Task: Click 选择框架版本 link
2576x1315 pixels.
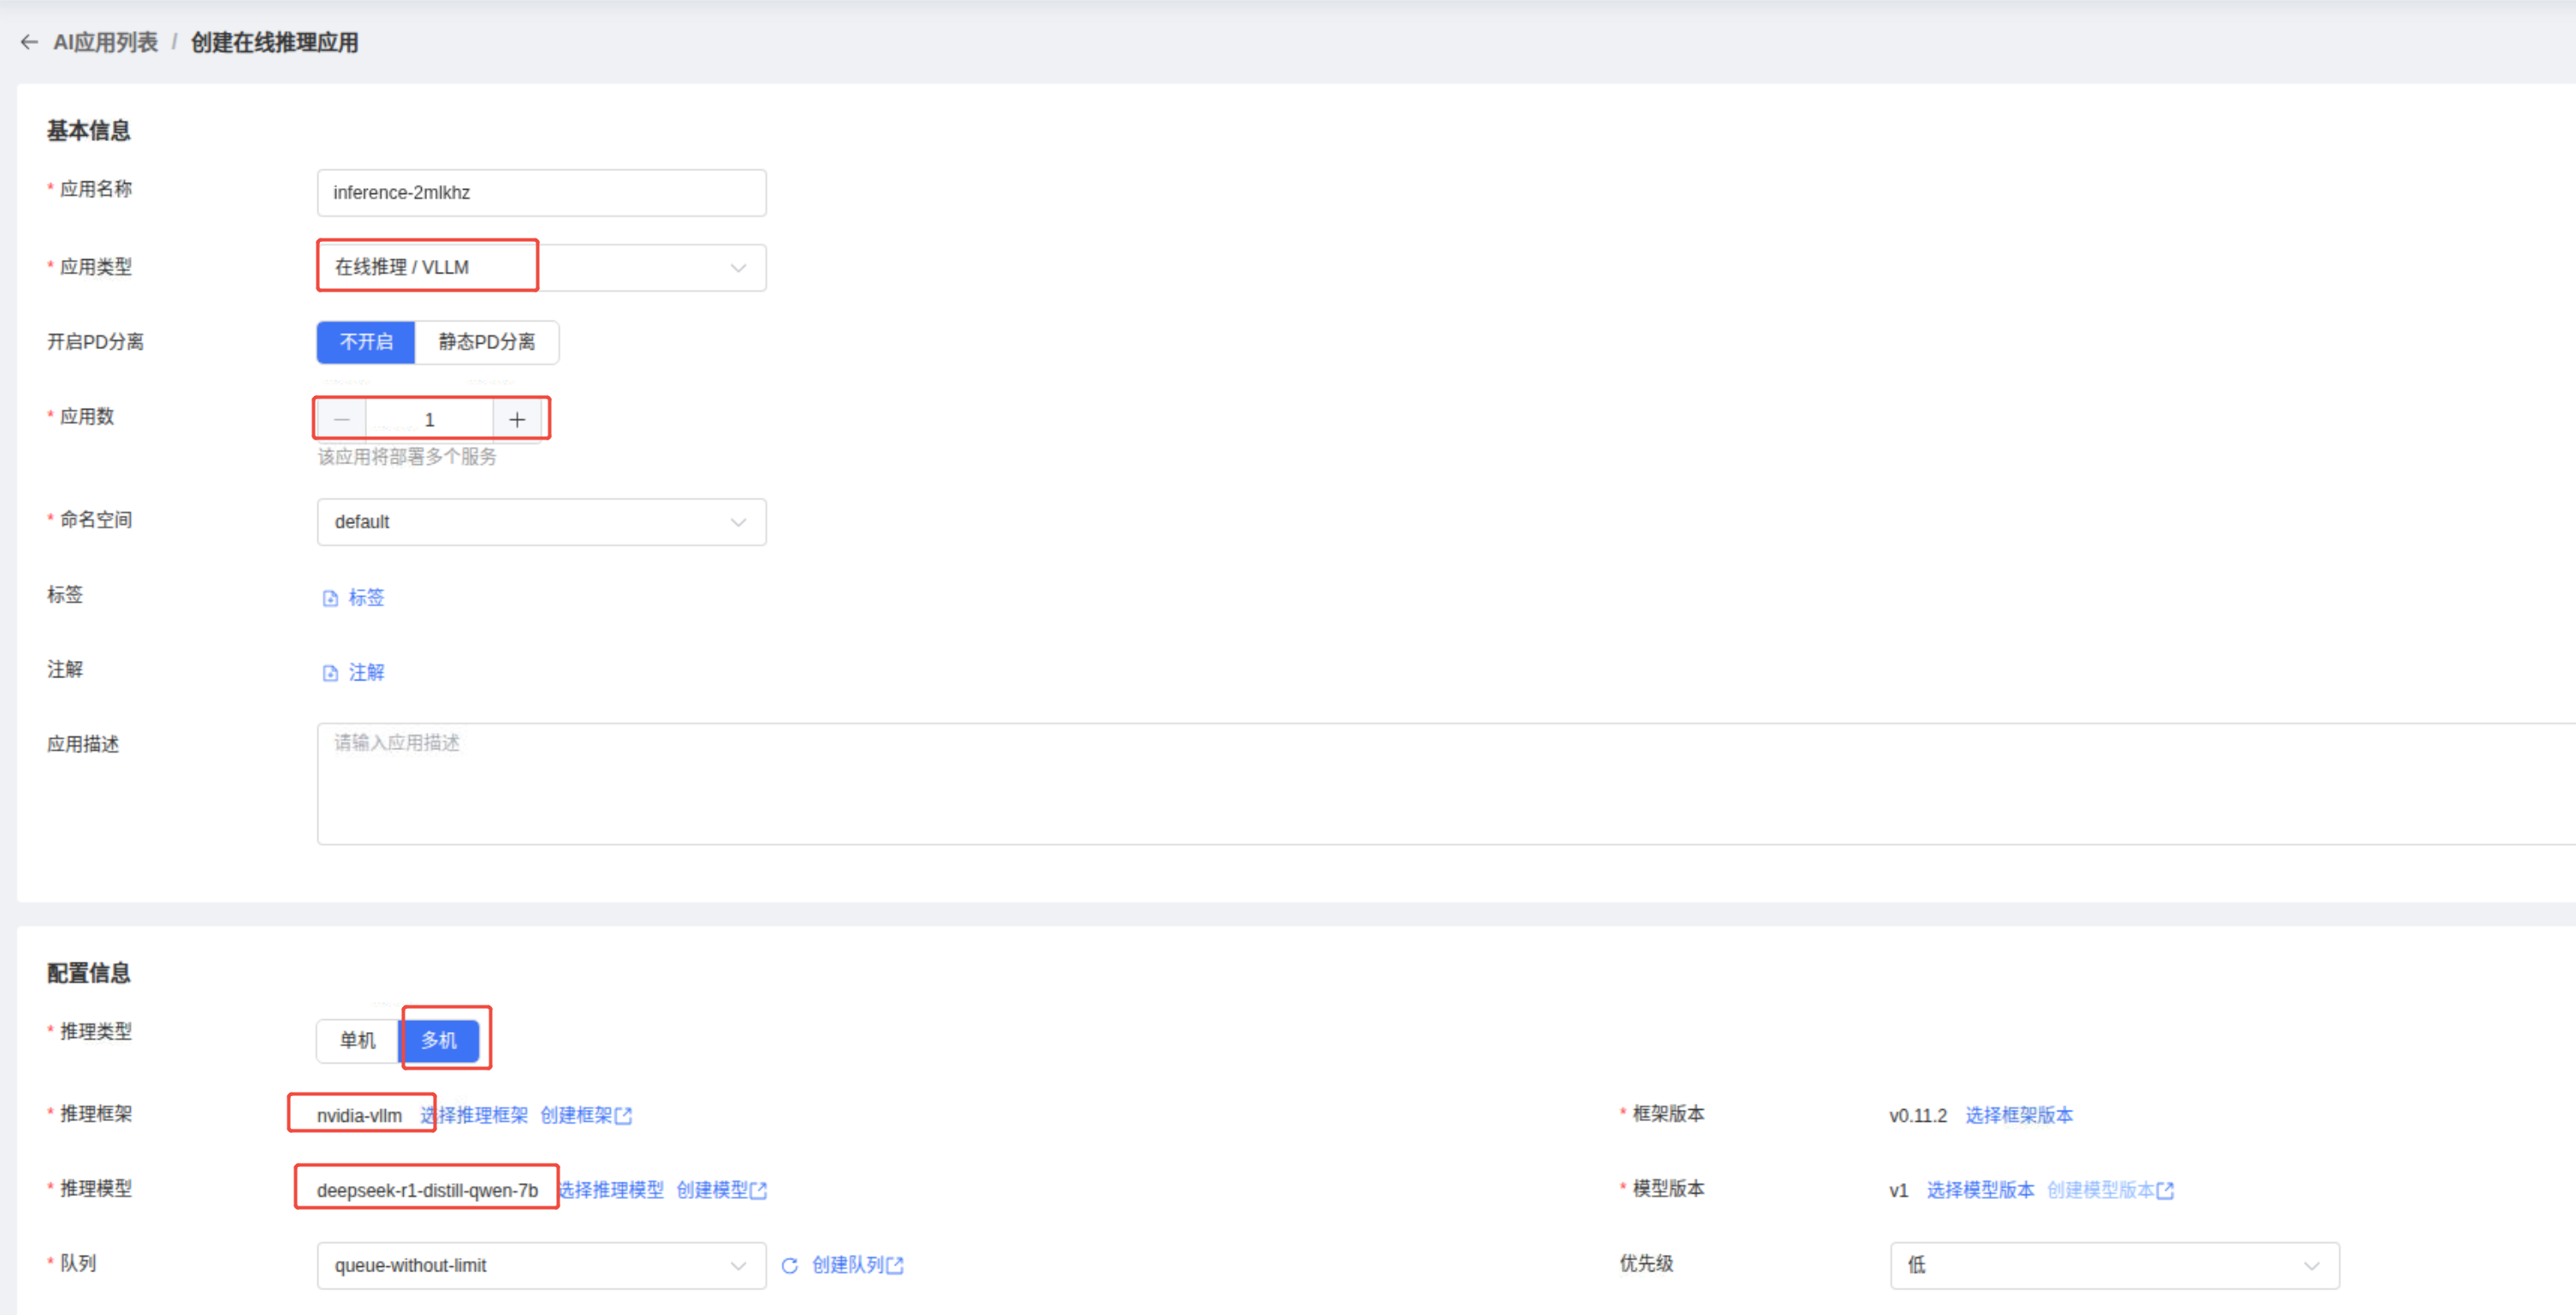Action: point(2018,1115)
